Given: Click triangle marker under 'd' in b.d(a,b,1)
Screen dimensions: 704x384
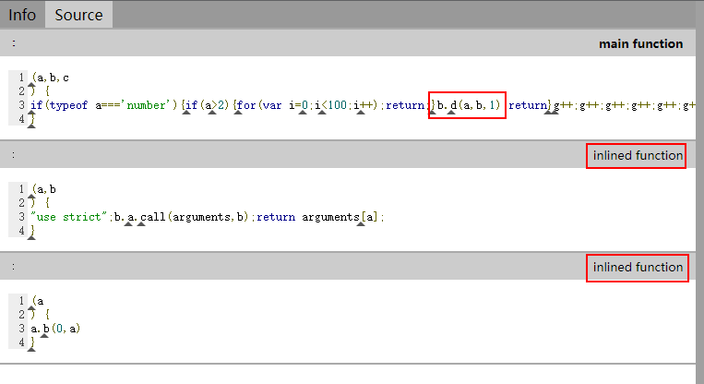Looking at the screenshot, I should [x=451, y=113].
